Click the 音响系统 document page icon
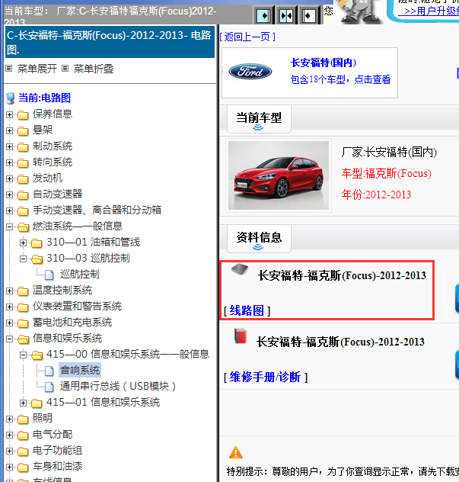Image resolution: width=459 pixels, height=482 pixels. pyautogui.click(x=49, y=371)
